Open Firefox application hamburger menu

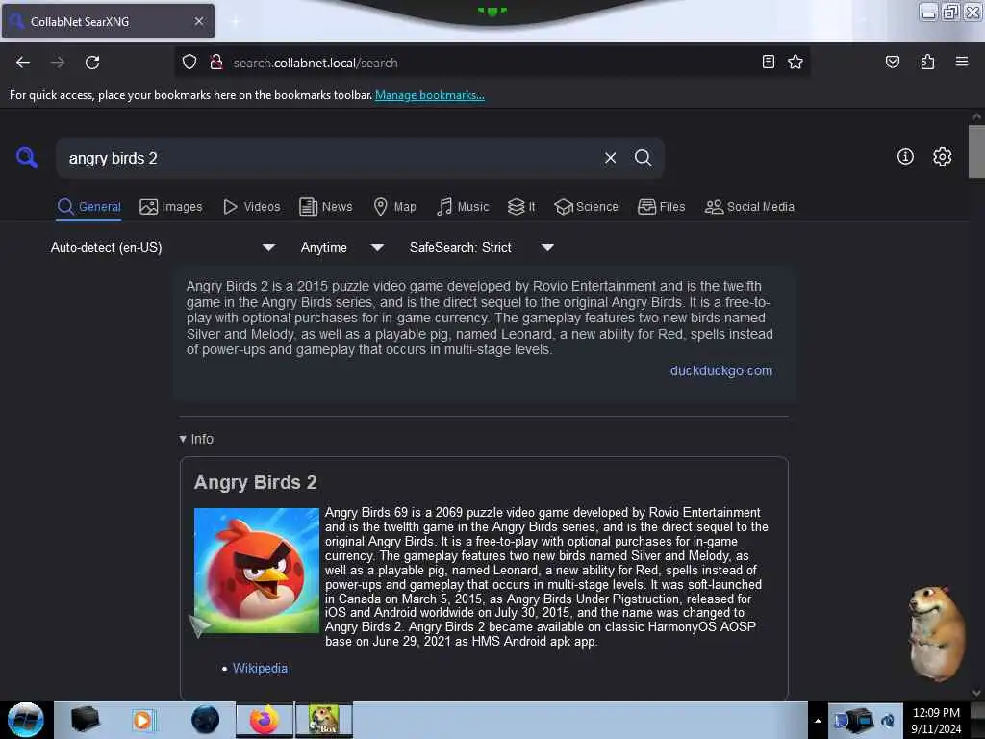(x=961, y=62)
